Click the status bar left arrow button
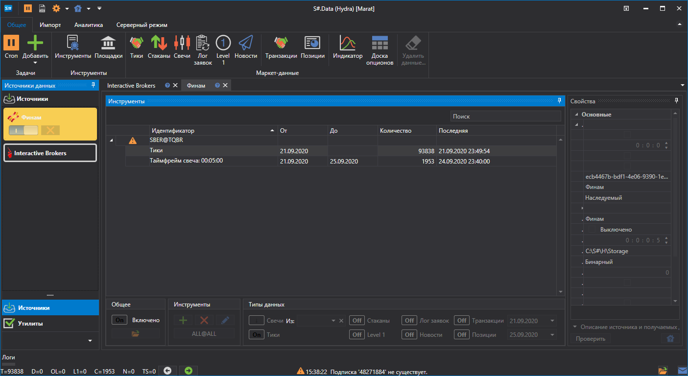Image resolution: width=688 pixels, height=376 pixels. point(167,371)
